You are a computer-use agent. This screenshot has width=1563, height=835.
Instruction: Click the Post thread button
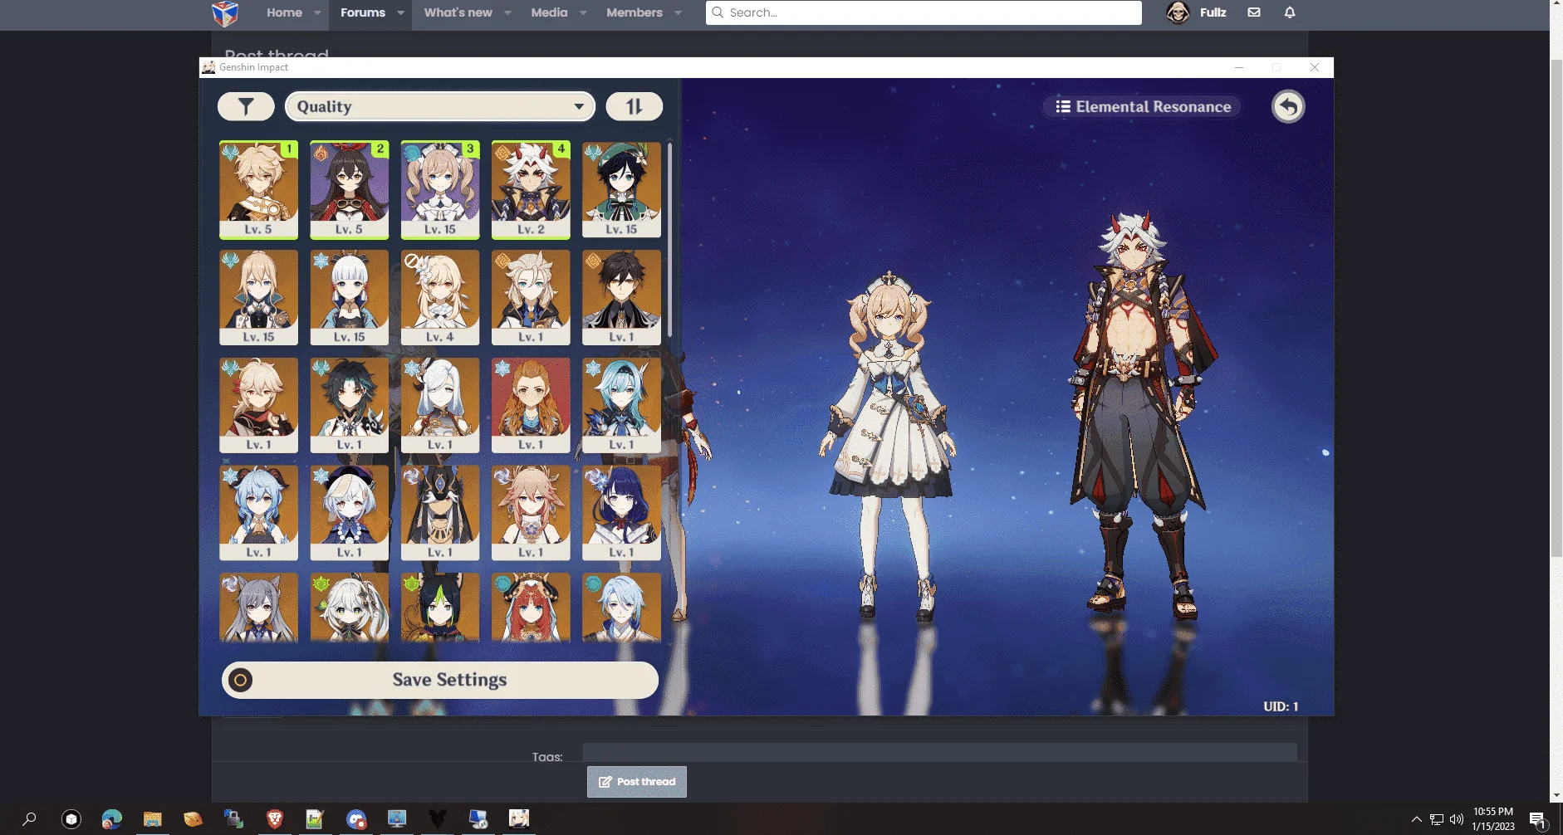click(637, 782)
